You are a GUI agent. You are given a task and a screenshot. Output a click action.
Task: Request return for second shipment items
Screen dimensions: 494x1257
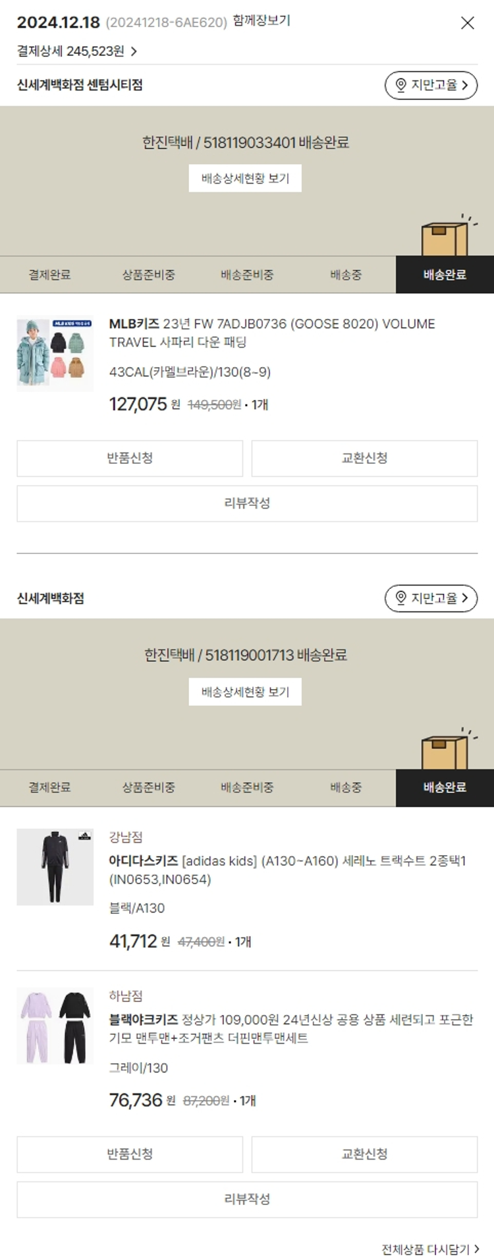click(130, 1154)
